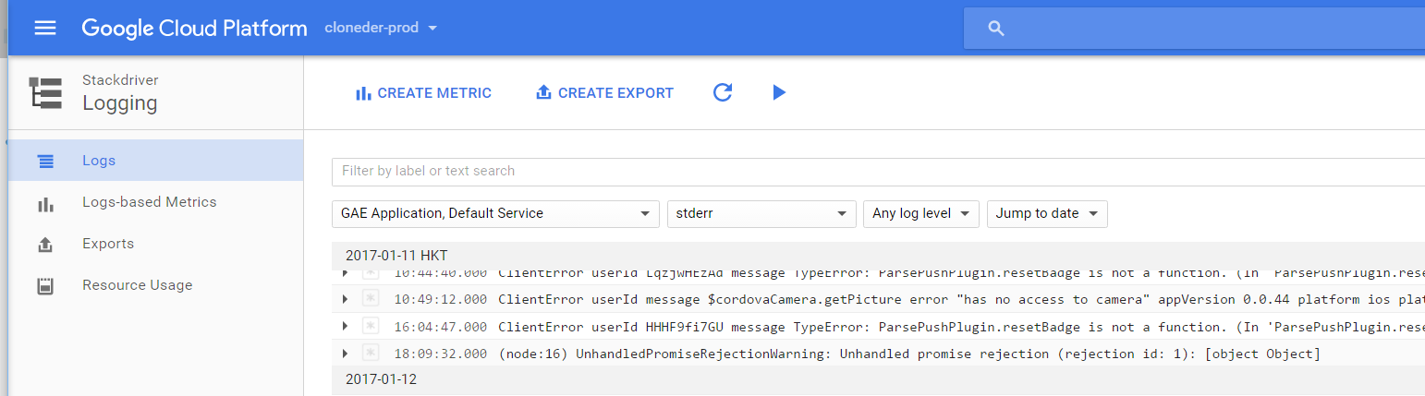Viewport: 1425px width, 396px height.
Task: Click severity icon of 16:04:47.000 entry
Action: coord(371,325)
